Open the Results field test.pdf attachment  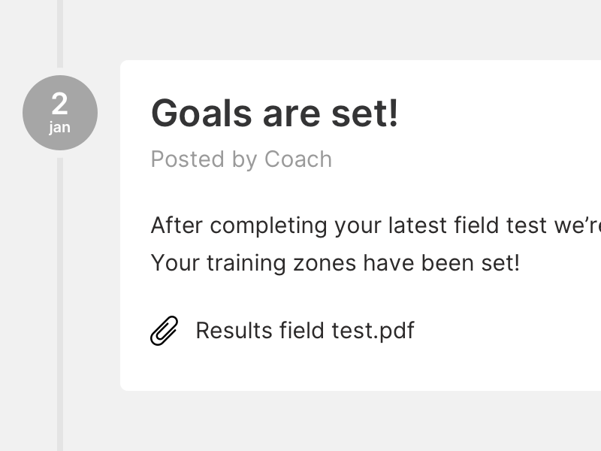click(304, 331)
